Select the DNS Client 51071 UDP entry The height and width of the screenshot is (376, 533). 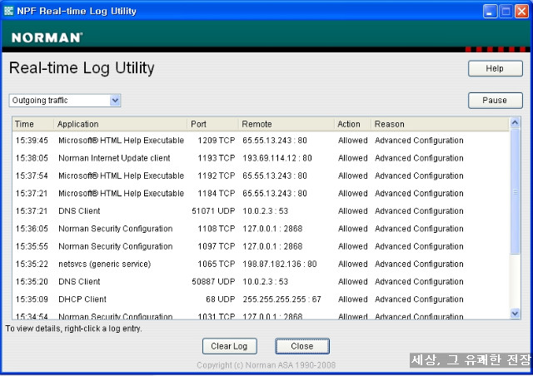261,211
